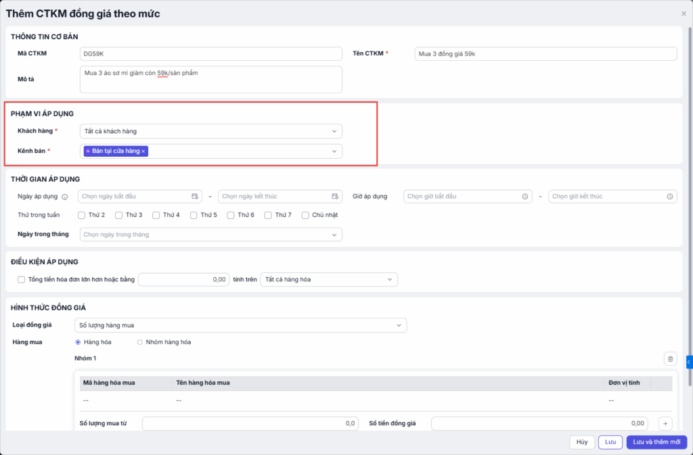The height and width of the screenshot is (455, 693).
Task: Click info icon beside Ngày áp dụng
Action: (64, 197)
